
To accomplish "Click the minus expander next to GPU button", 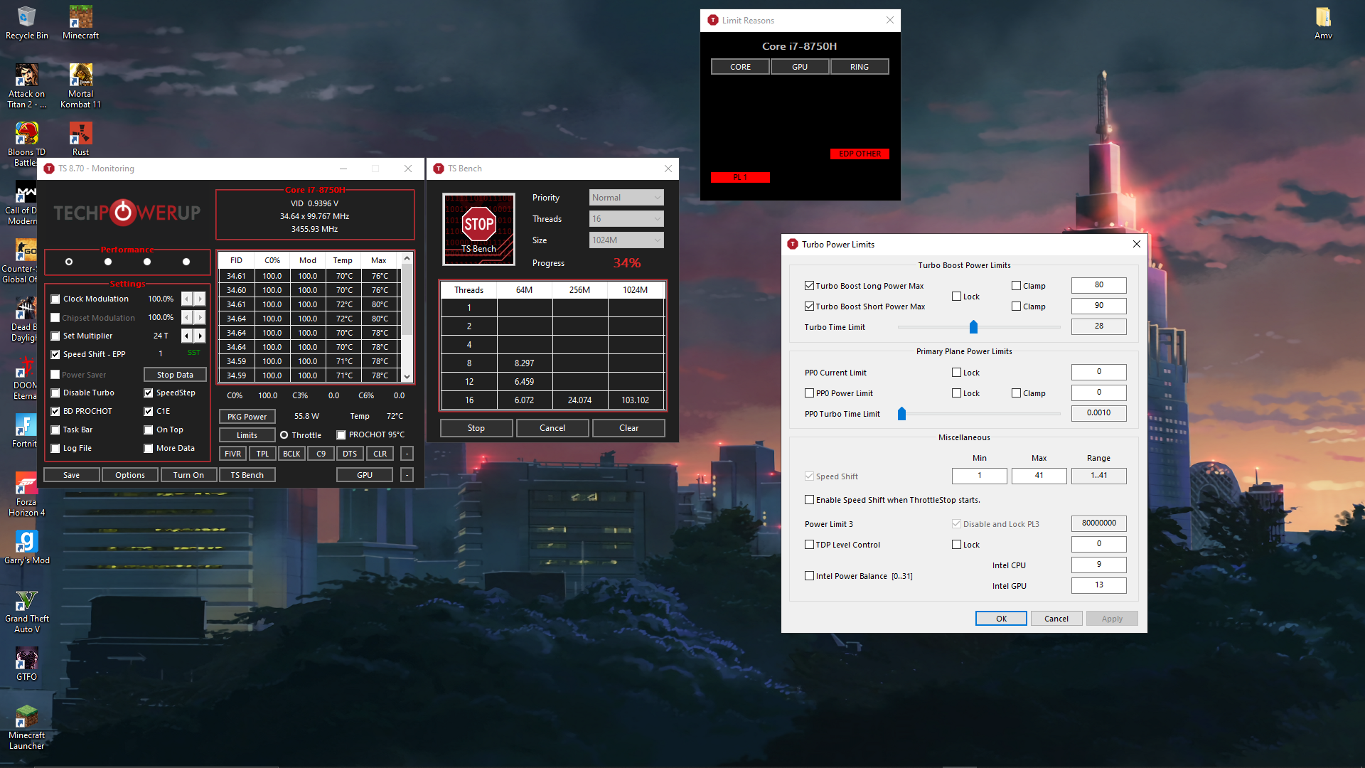I will point(407,475).
